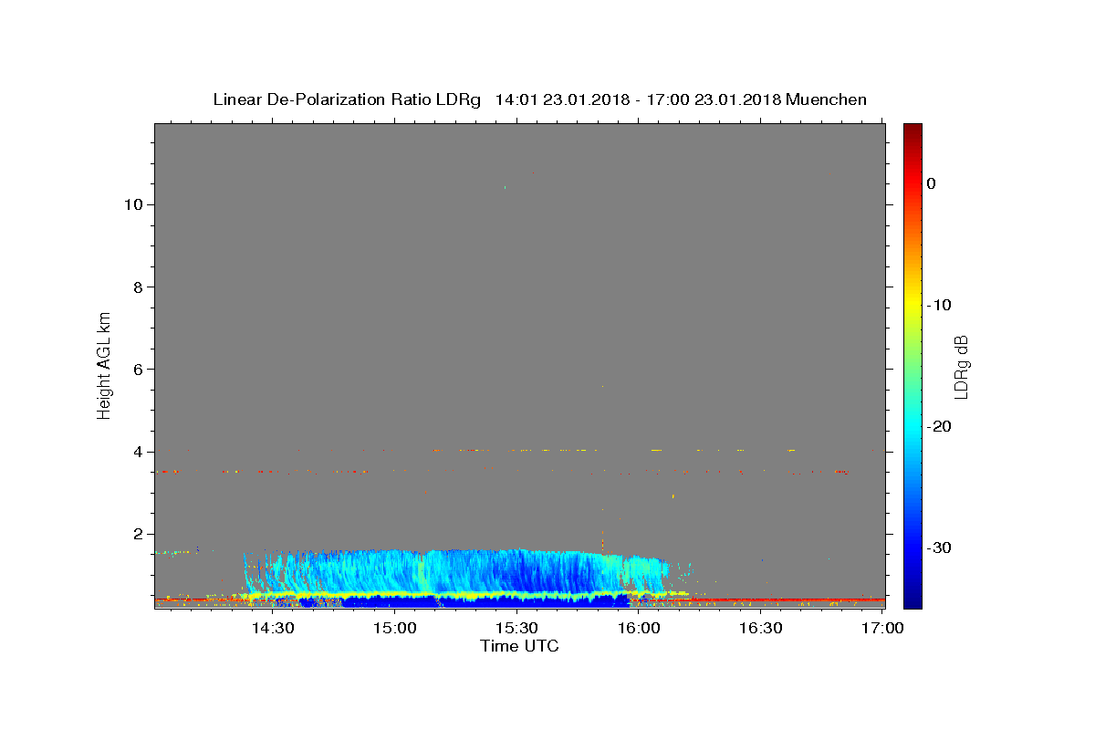Click the height label '6'
Viewport: 1095px width, 730px height.
(x=139, y=370)
